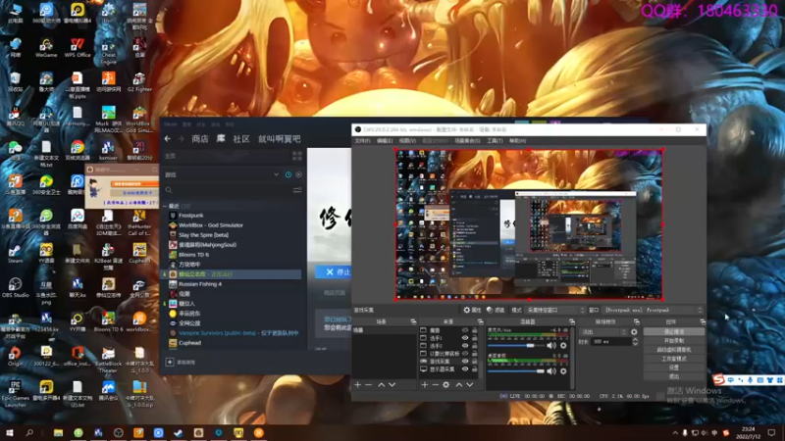The image size is (785, 441).
Task: Open OBS 帮助(H) menu
Action: point(517,141)
